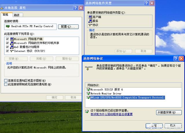Click 取消 in 选择网络组件类型 window
Viewport: 185px width, 133px height.
pyautogui.click(x=144, y=51)
